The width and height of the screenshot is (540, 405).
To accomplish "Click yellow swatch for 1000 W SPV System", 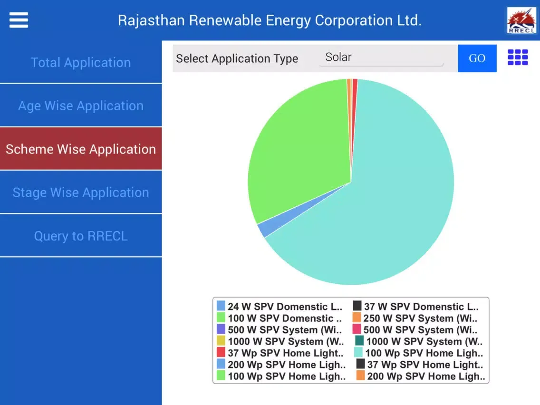I will point(221,341).
